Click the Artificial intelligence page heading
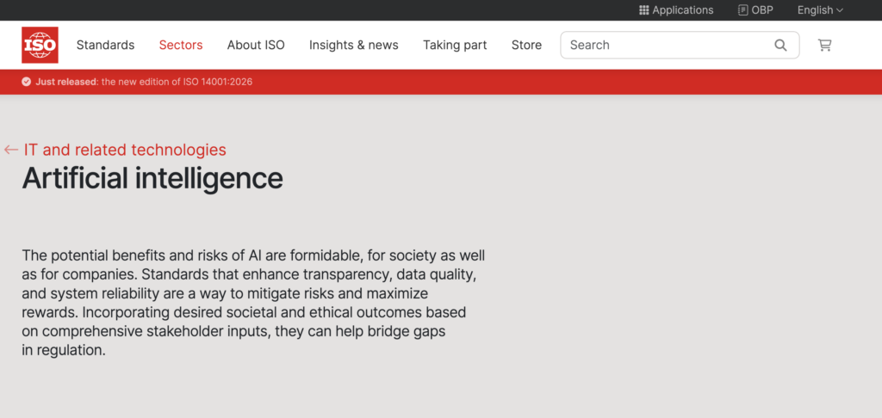 152,178
